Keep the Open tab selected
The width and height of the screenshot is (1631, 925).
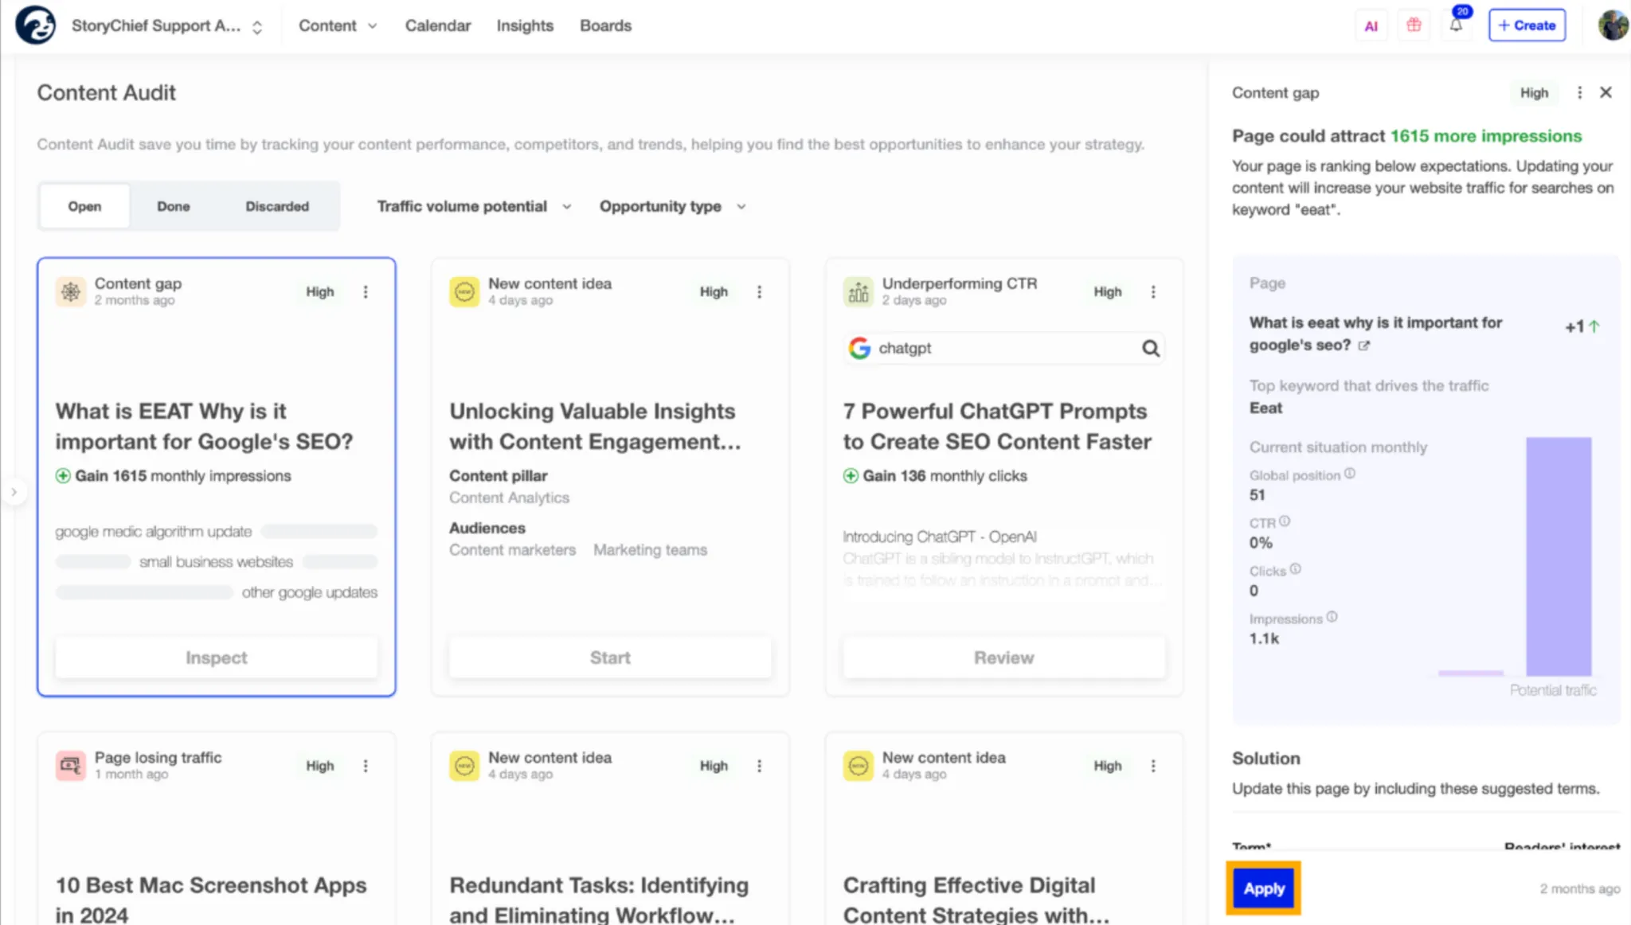click(x=84, y=205)
